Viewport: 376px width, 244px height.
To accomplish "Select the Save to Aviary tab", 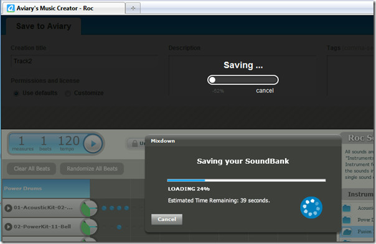I will coord(44,26).
